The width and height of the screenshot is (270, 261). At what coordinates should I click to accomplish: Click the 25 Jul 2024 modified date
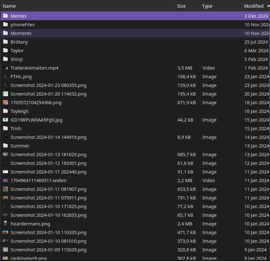pyautogui.click(x=256, y=42)
